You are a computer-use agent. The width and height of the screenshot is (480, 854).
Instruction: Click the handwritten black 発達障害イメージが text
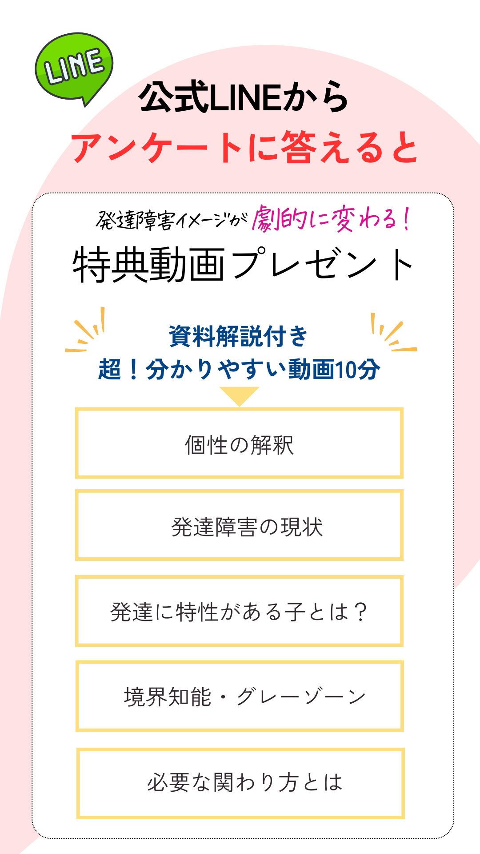tap(171, 220)
